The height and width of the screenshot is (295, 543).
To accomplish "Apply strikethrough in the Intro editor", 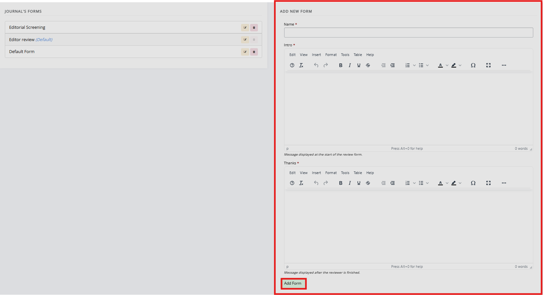I will [368, 65].
